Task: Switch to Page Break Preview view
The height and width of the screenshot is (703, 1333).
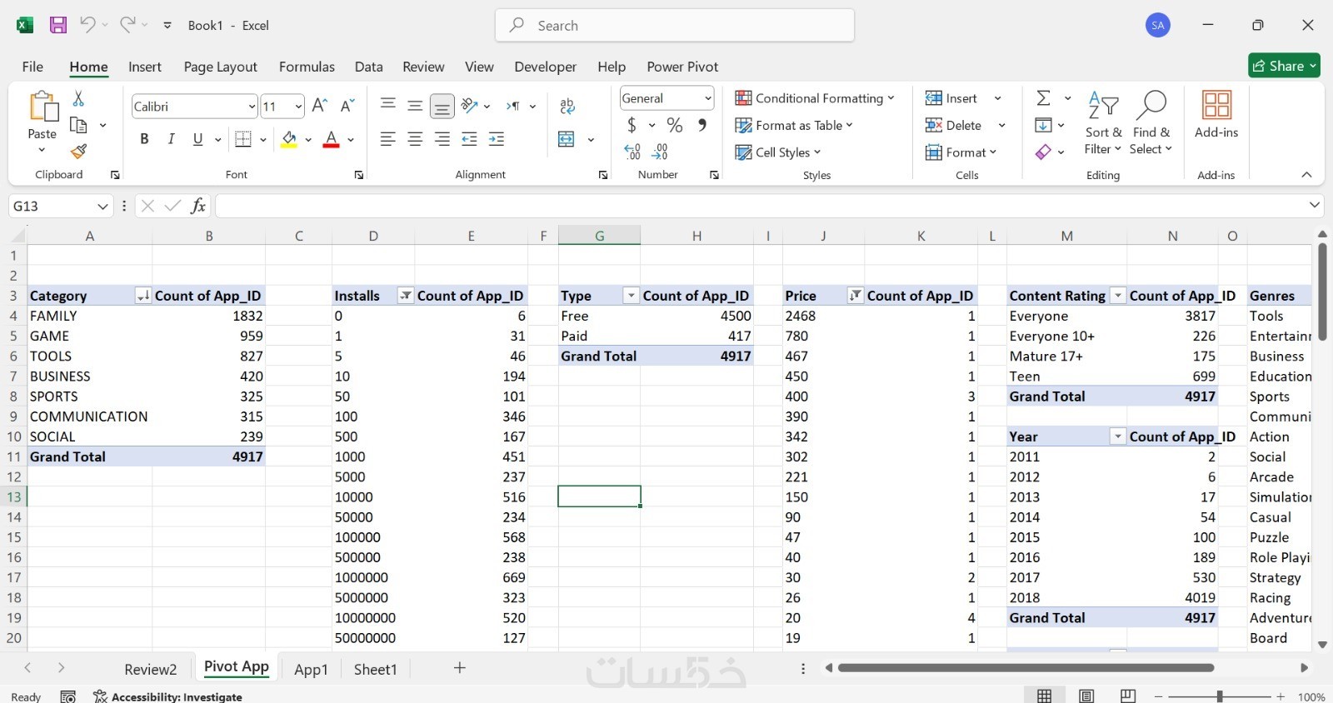Action: (1127, 696)
